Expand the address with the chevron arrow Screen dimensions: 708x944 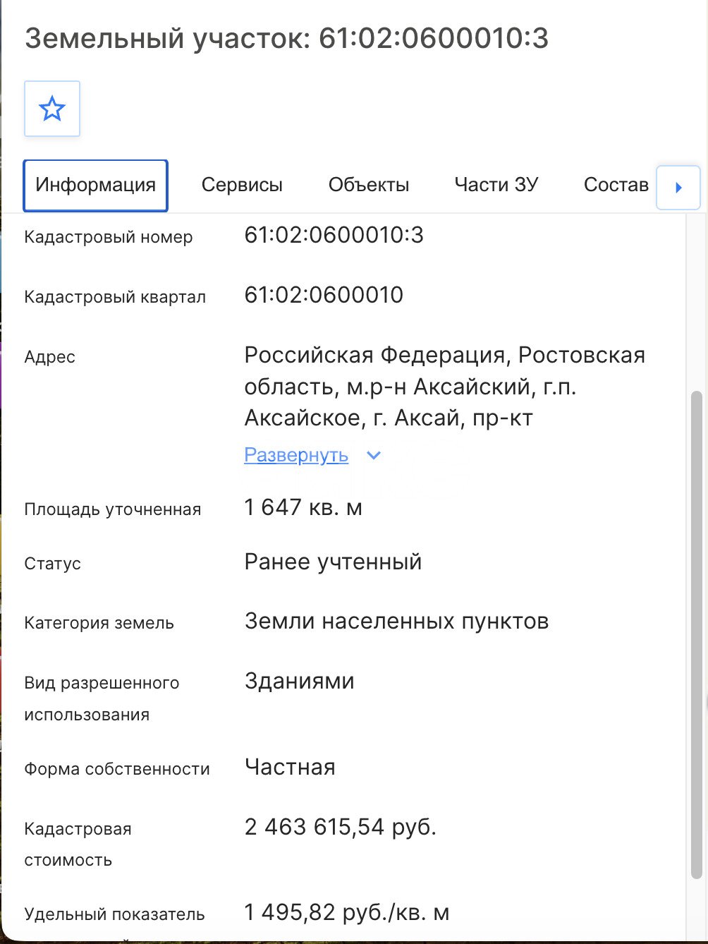374,456
